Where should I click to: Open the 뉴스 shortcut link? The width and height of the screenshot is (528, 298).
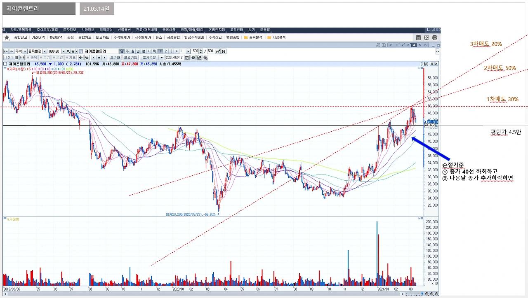click(x=159, y=37)
